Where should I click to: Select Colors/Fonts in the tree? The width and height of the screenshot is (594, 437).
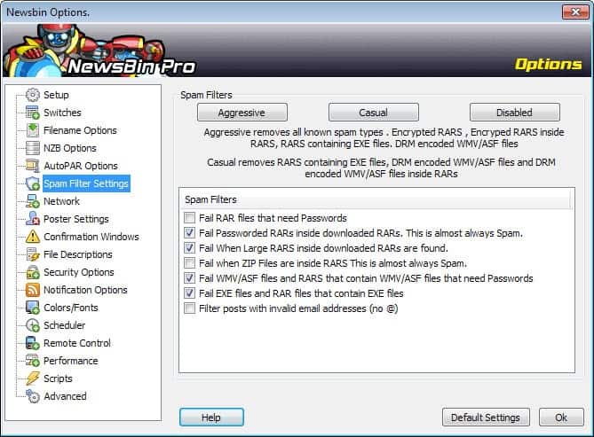coord(71,308)
